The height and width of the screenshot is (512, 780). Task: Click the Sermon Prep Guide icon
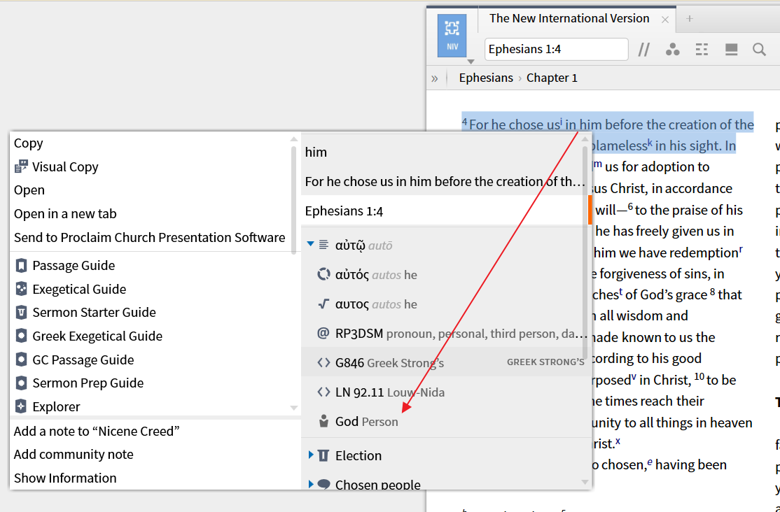[x=21, y=383]
